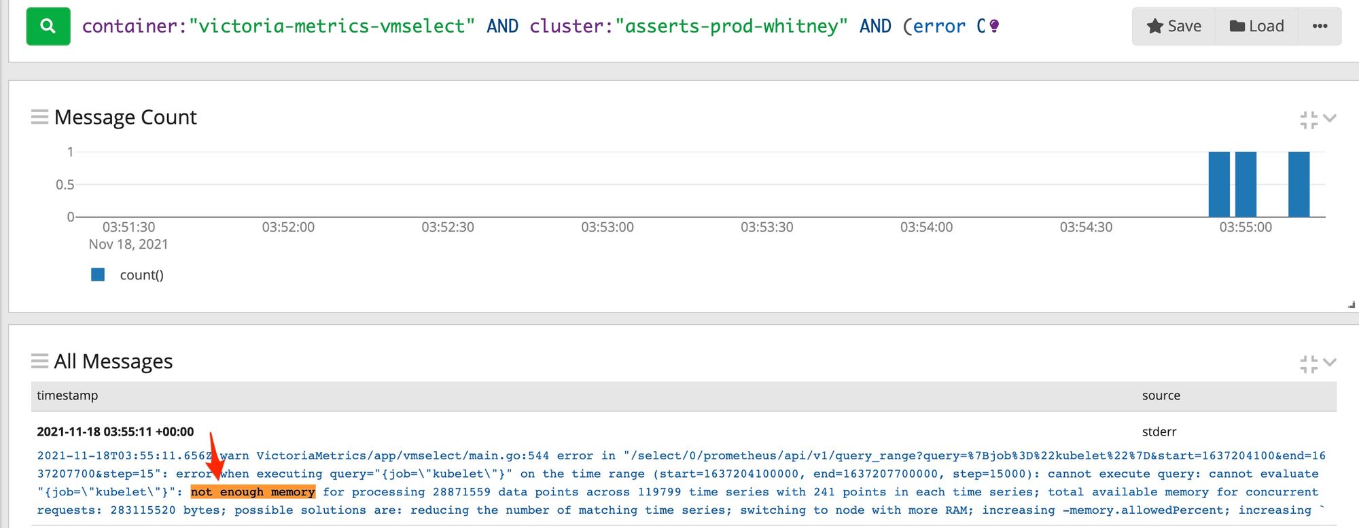Image resolution: width=1359 pixels, height=528 pixels.
Task: Click the purple lightbulb query hint icon
Action: click(x=994, y=27)
